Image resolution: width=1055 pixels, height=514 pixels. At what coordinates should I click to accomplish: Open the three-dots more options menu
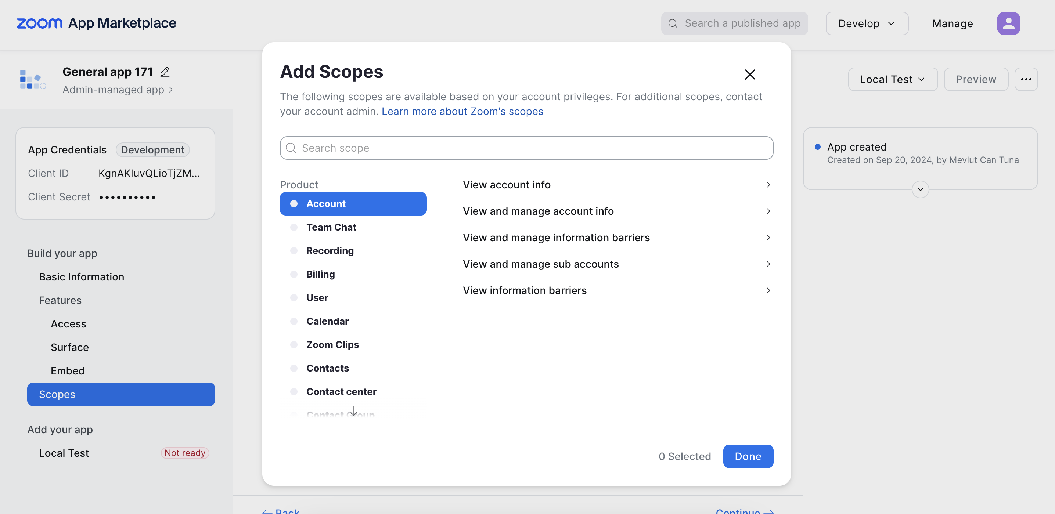click(1026, 79)
